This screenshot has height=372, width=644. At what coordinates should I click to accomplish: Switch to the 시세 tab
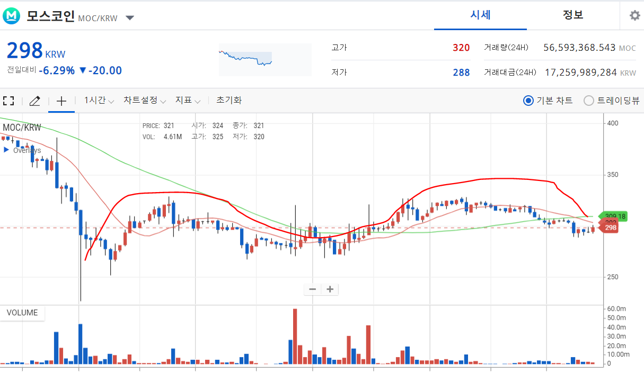tap(480, 15)
